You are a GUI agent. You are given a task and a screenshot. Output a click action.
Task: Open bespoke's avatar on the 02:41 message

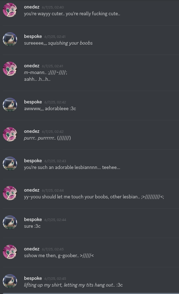pyautogui.click(x=10, y=39)
